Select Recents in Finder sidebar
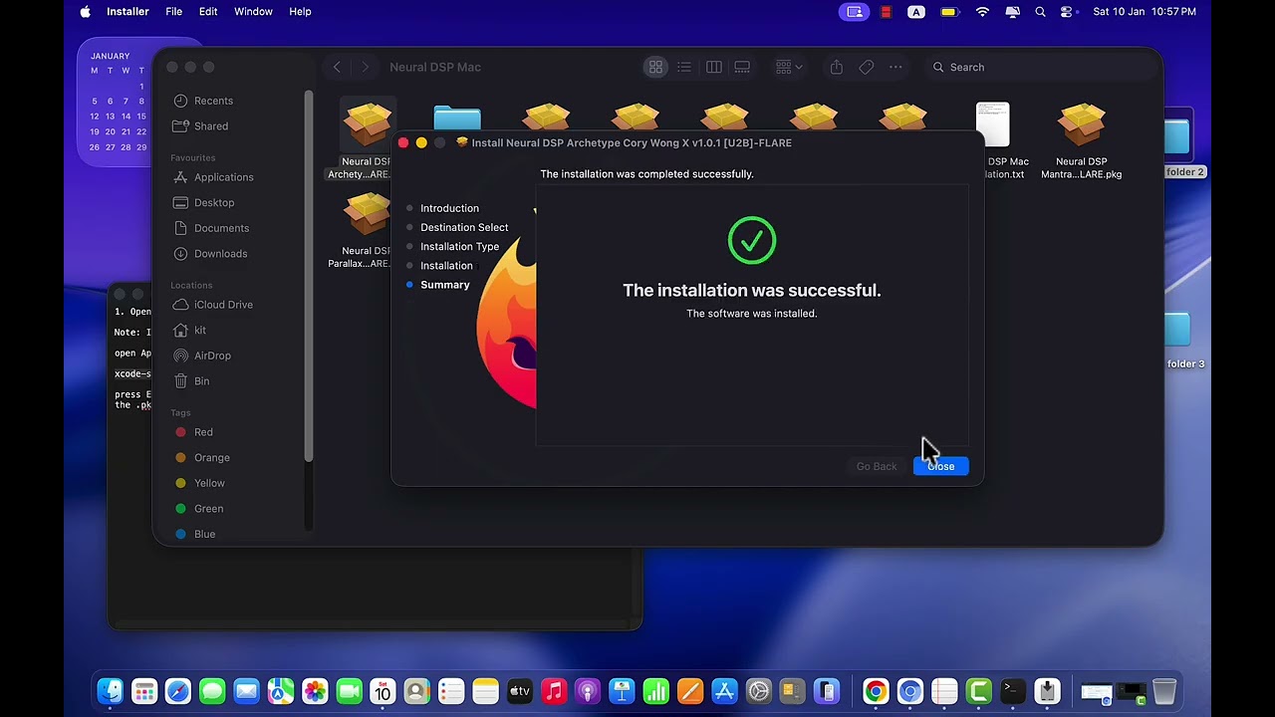This screenshot has height=717, width=1275. [213, 101]
